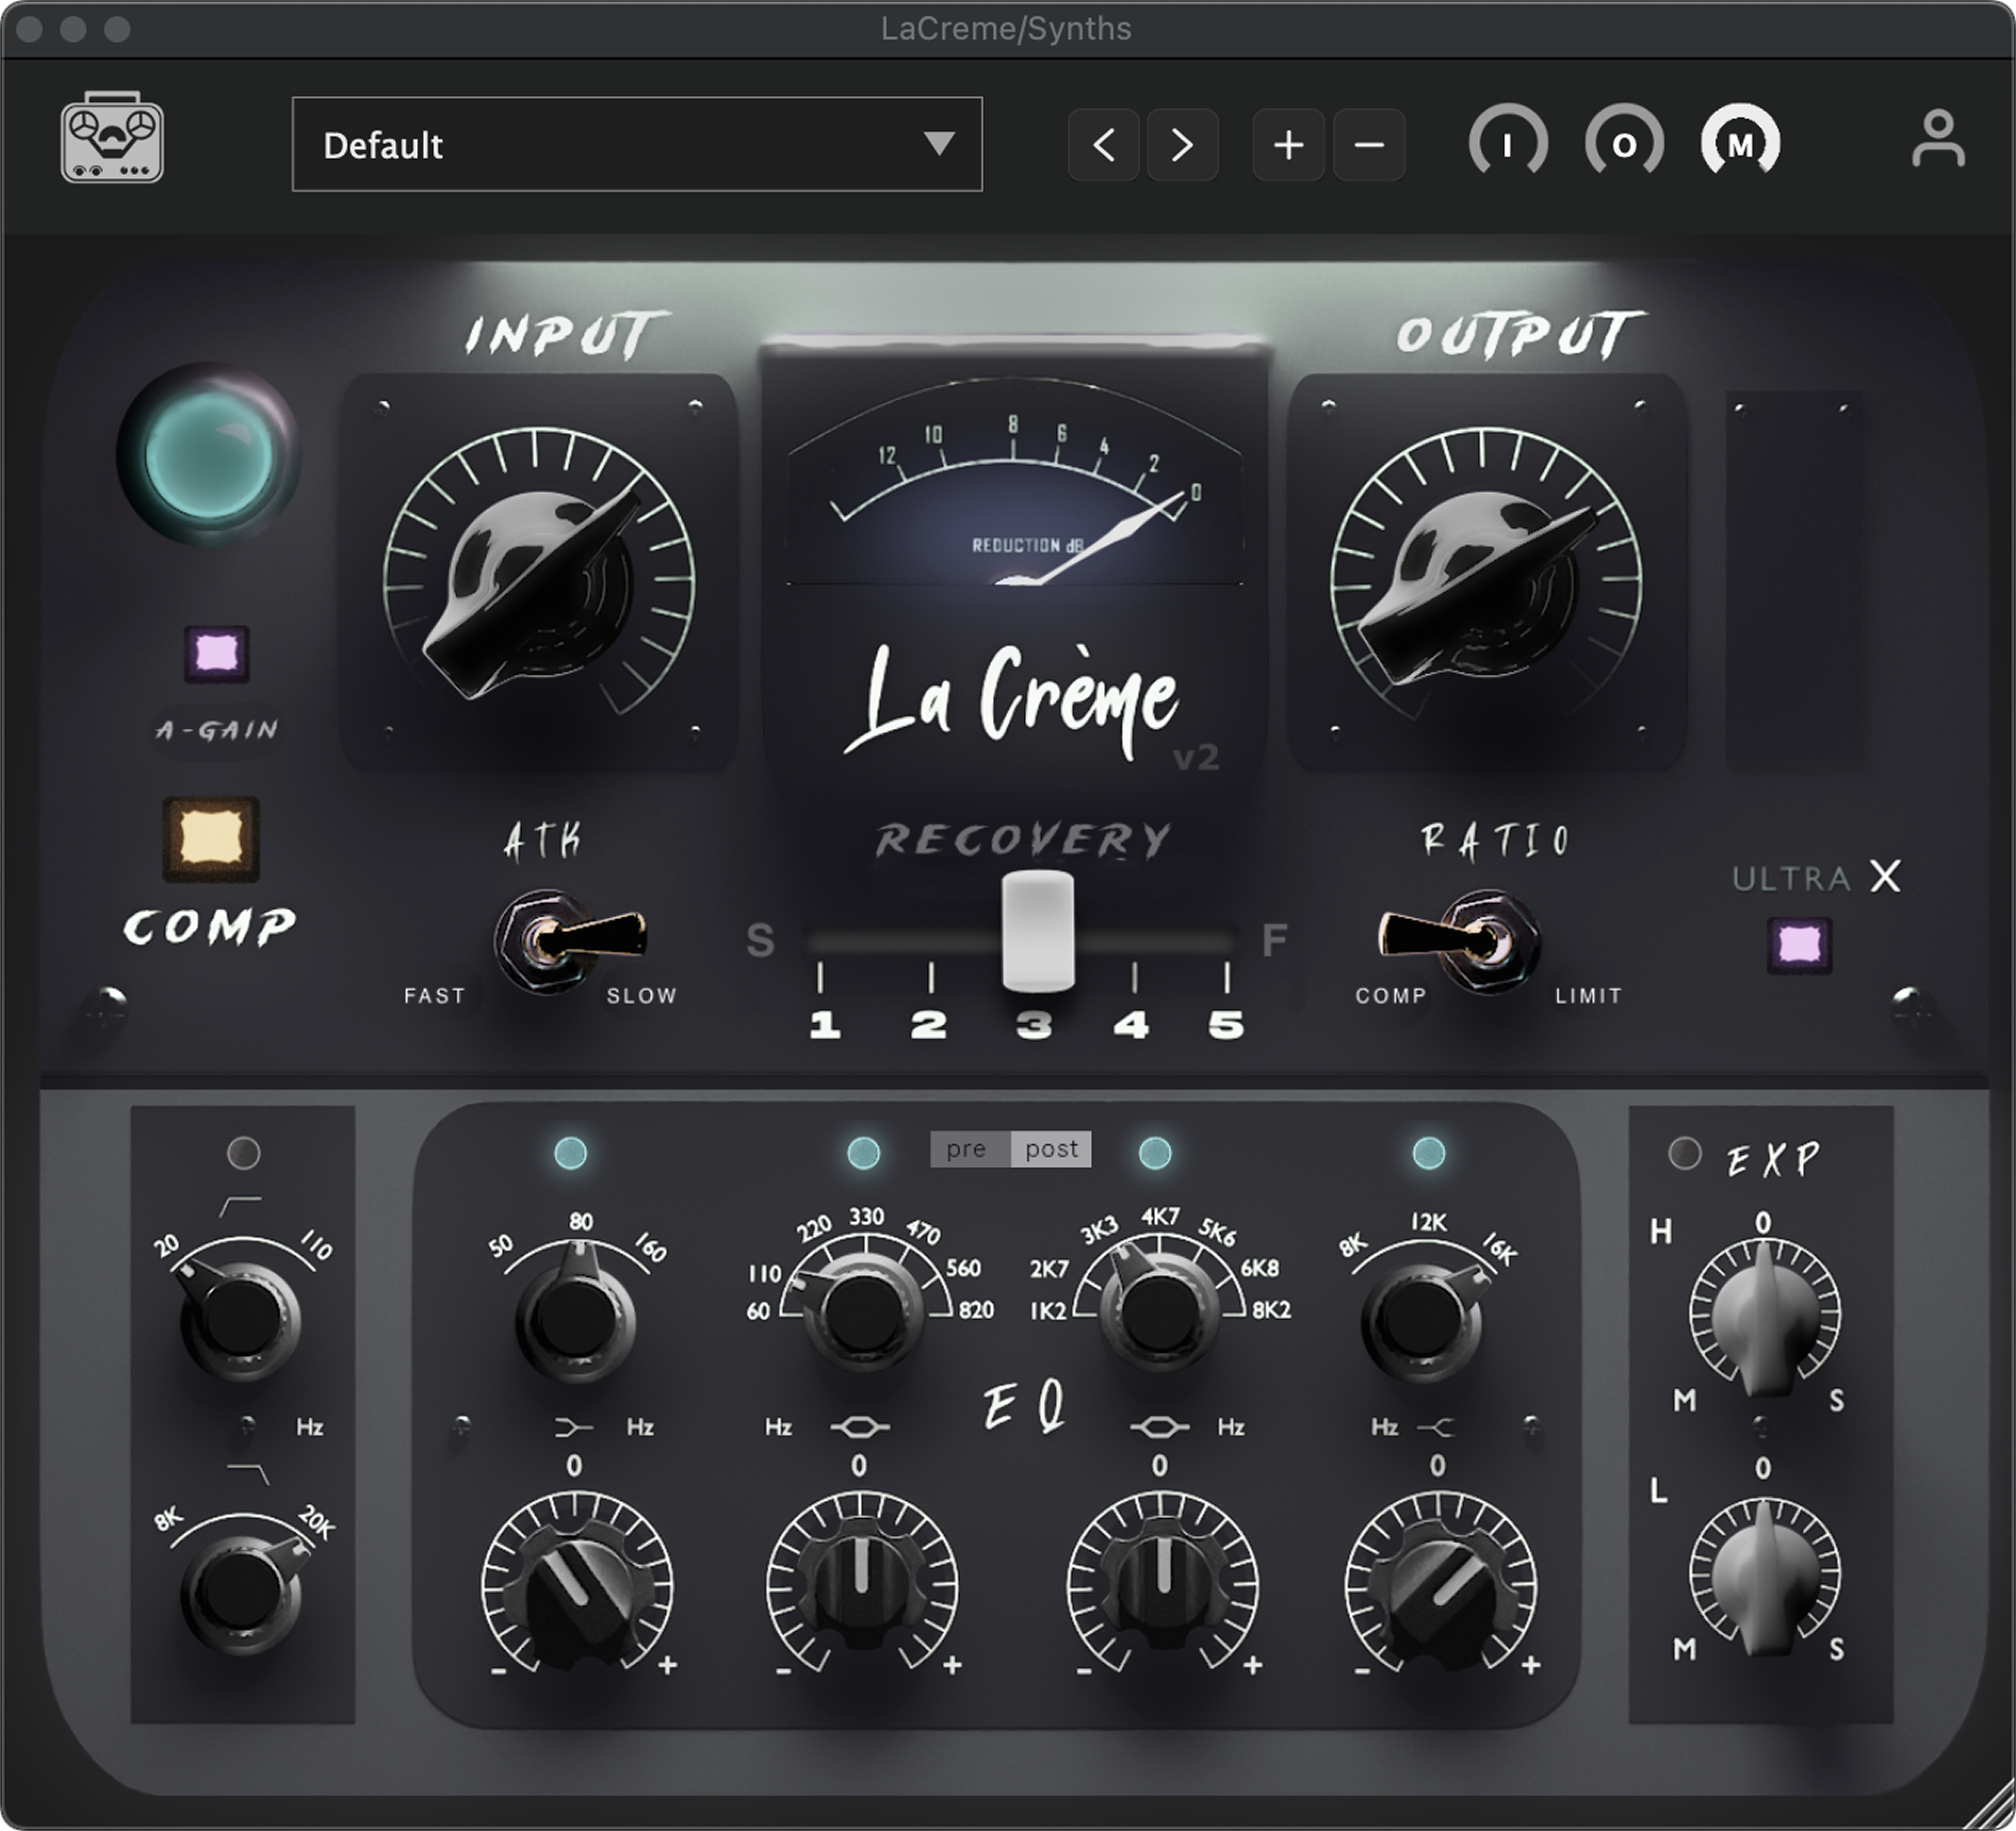Click the COMP ratio label
2016x1831 pixels.
[1391, 996]
